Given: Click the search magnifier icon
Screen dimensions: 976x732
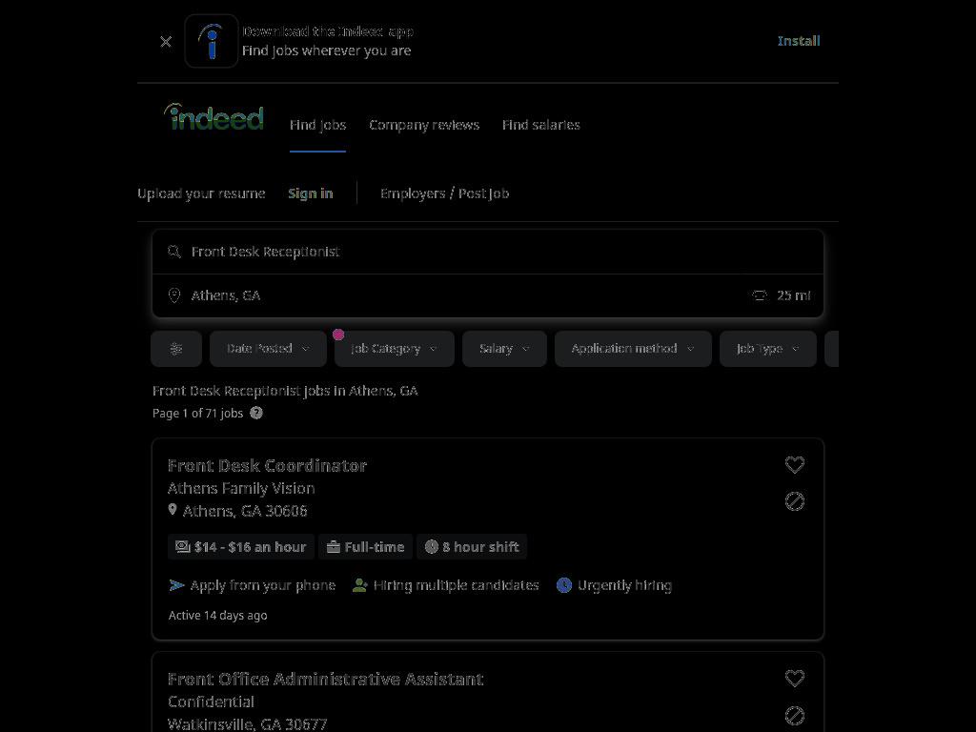Looking at the screenshot, I should [x=174, y=252].
